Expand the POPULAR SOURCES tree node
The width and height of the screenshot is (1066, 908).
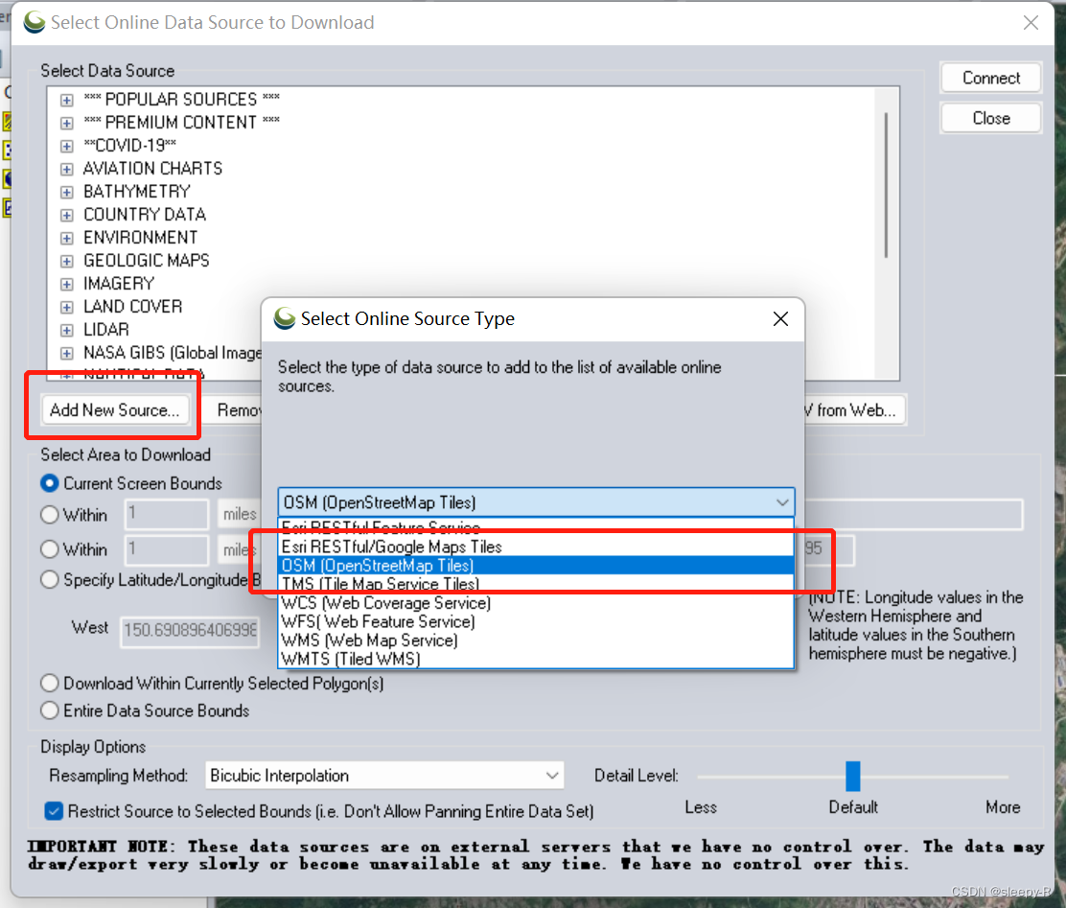(67, 100)
